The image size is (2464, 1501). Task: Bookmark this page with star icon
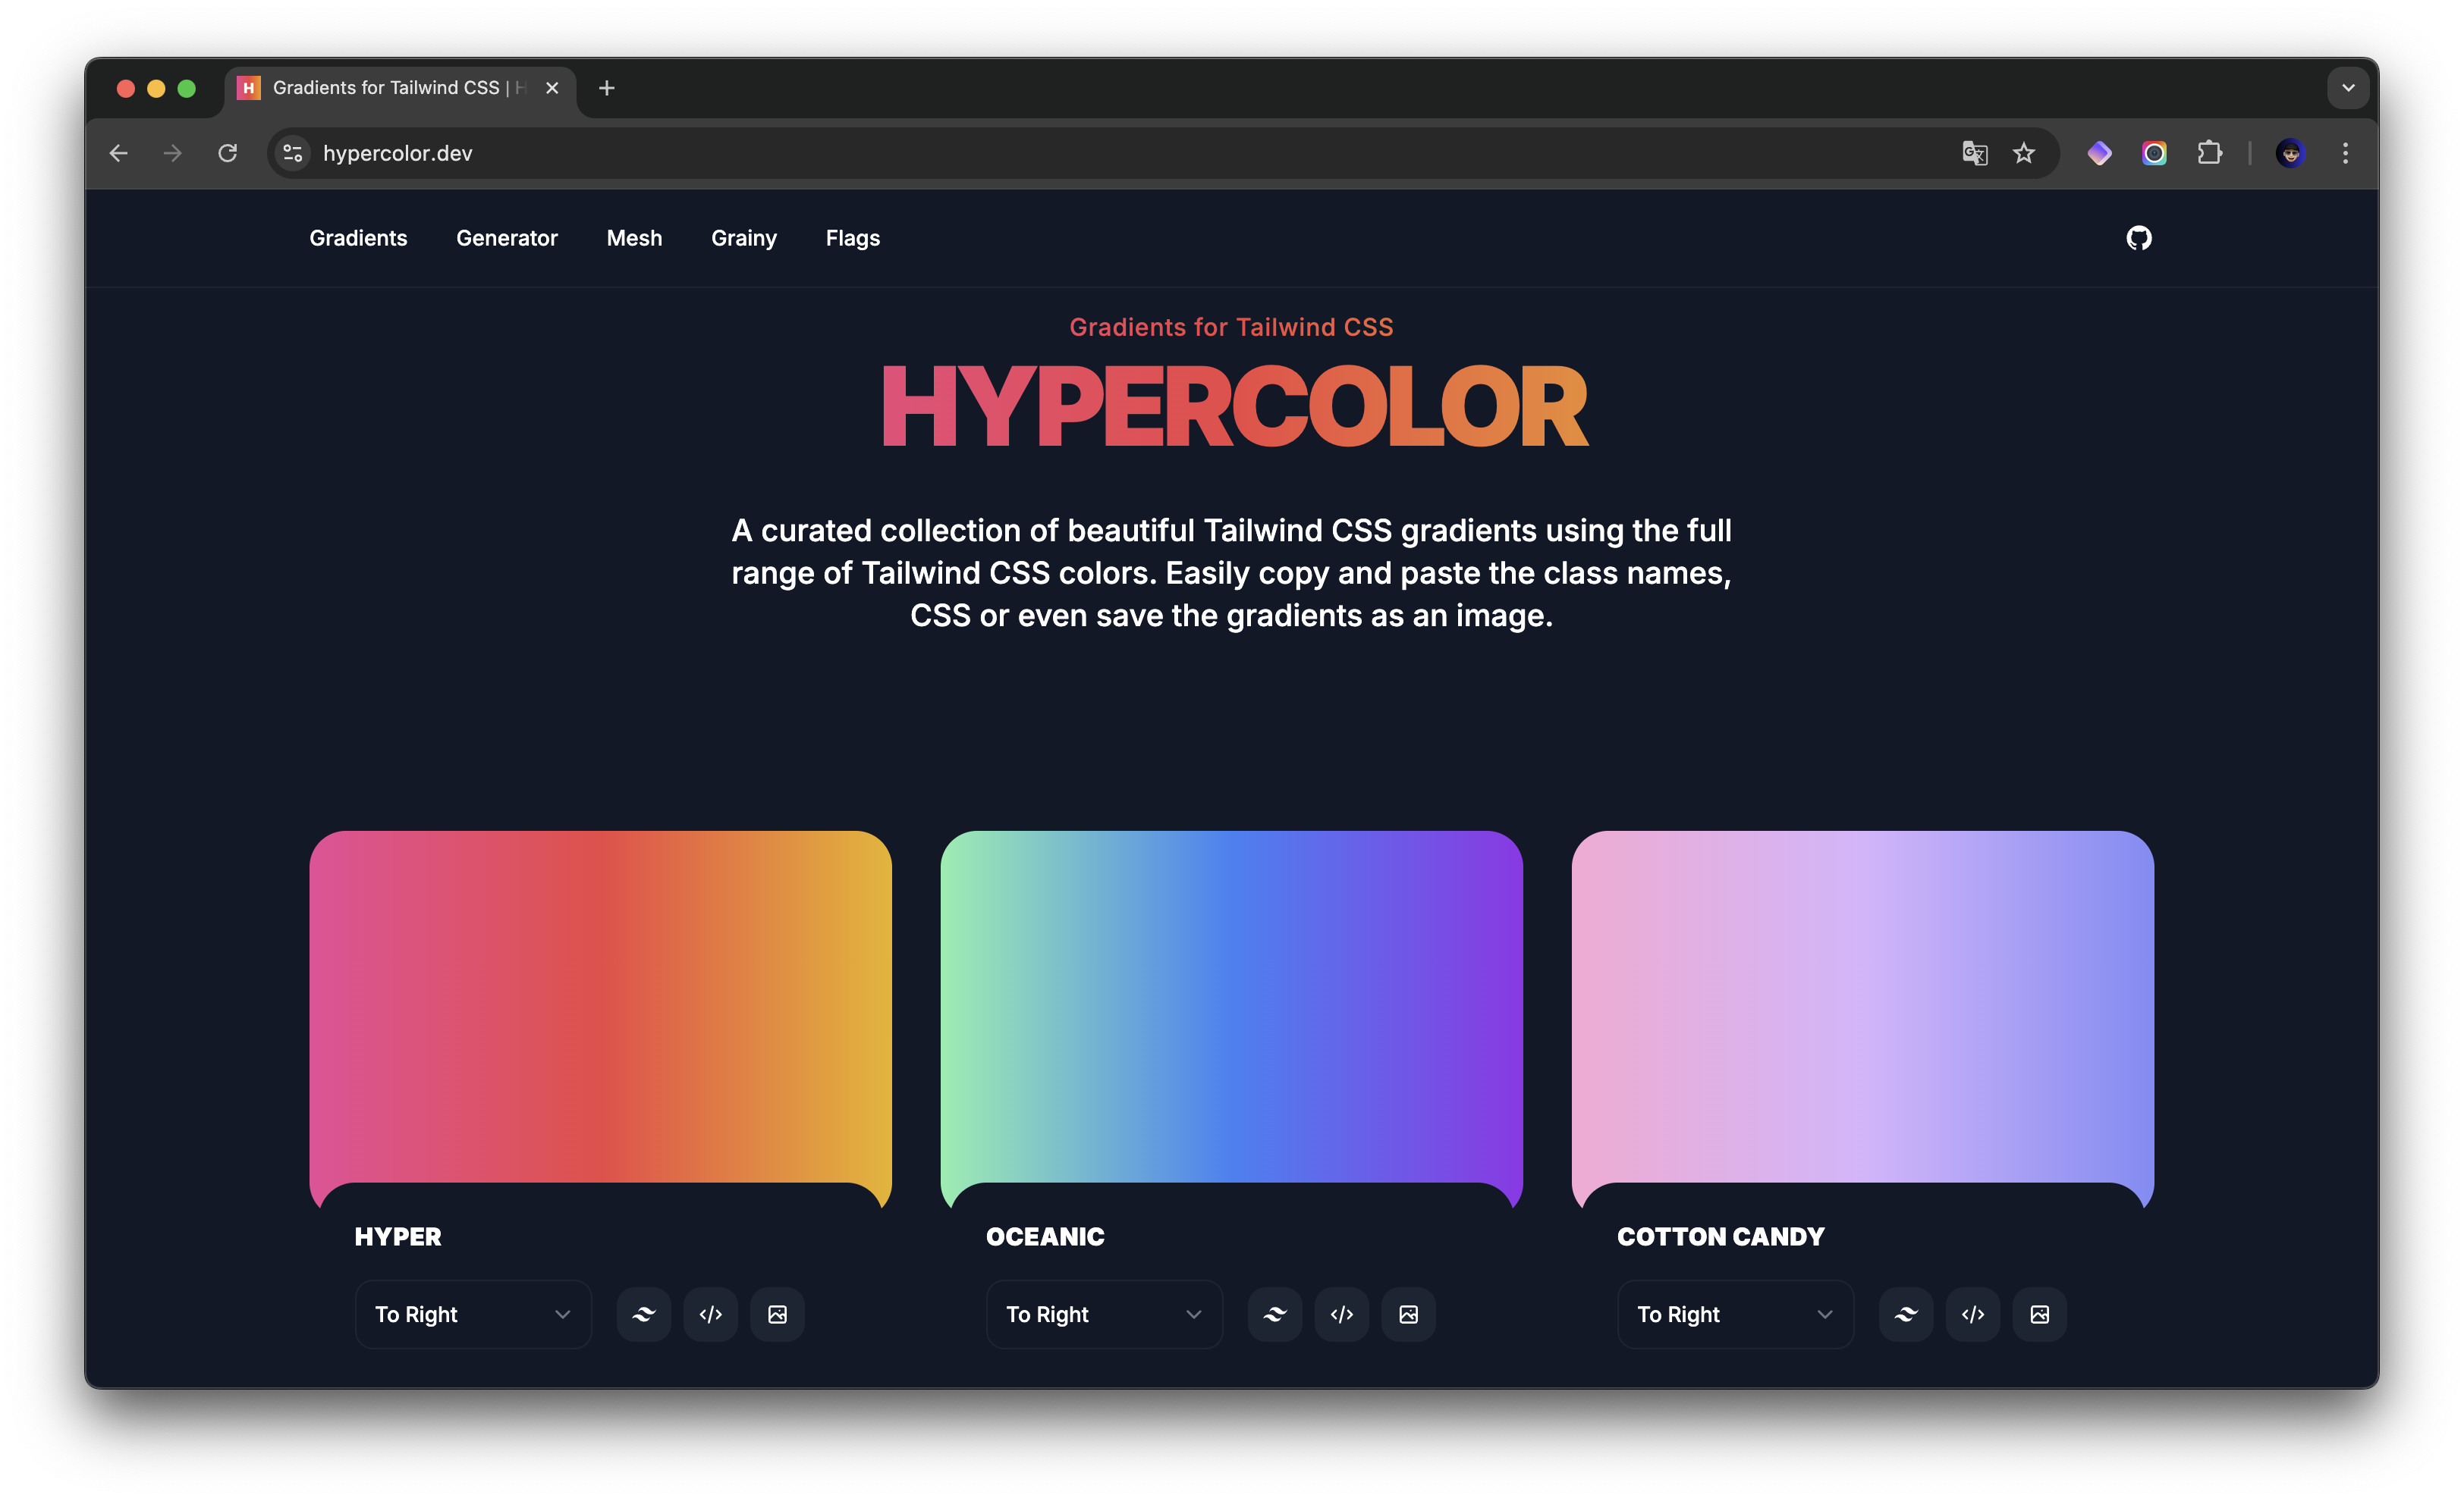(x=2024, y=153)
